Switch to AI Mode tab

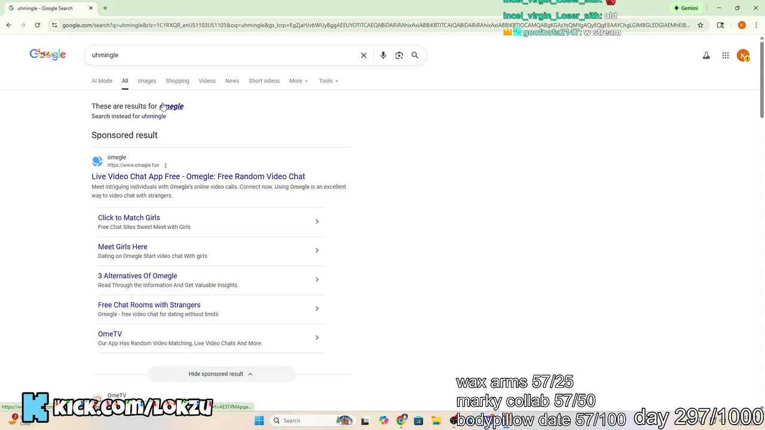(x=102, y=81)
